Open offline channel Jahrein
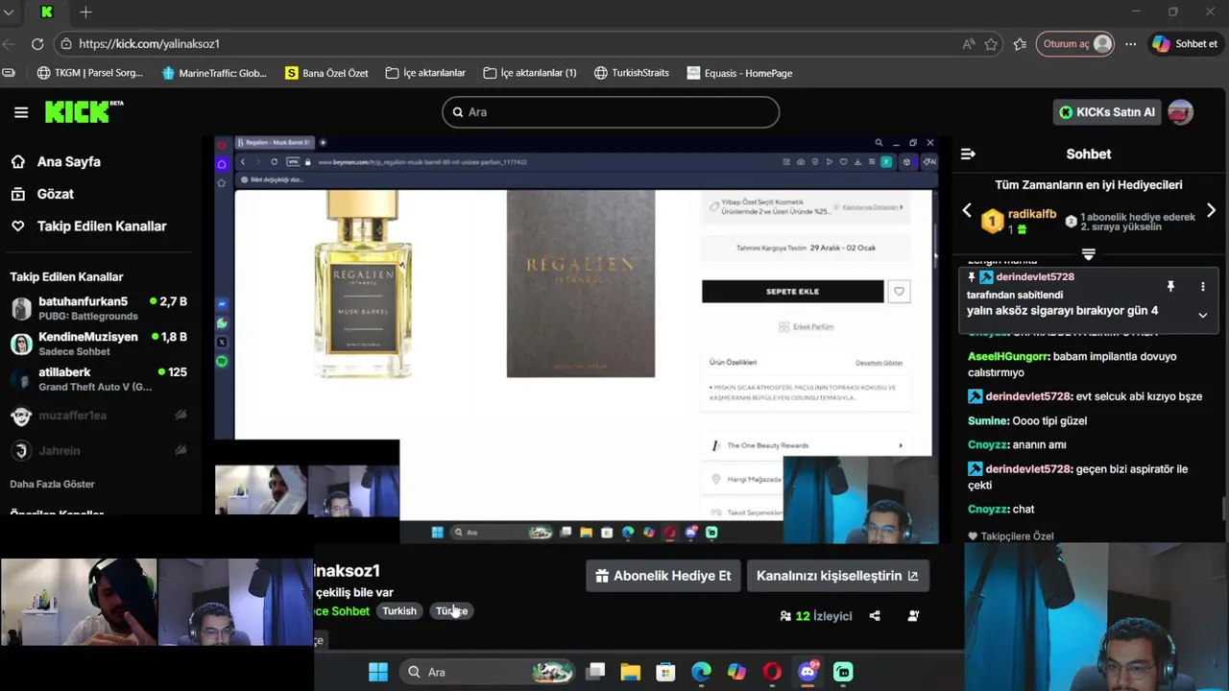 (99, 450)
